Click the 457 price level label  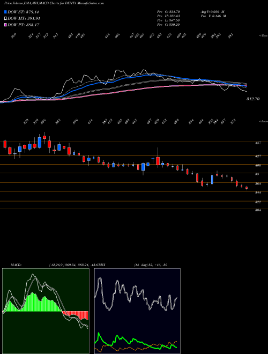[x=258, y=143]
